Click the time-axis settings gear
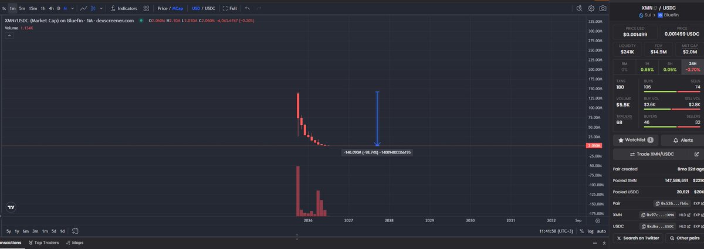 [x=597, y=221]
